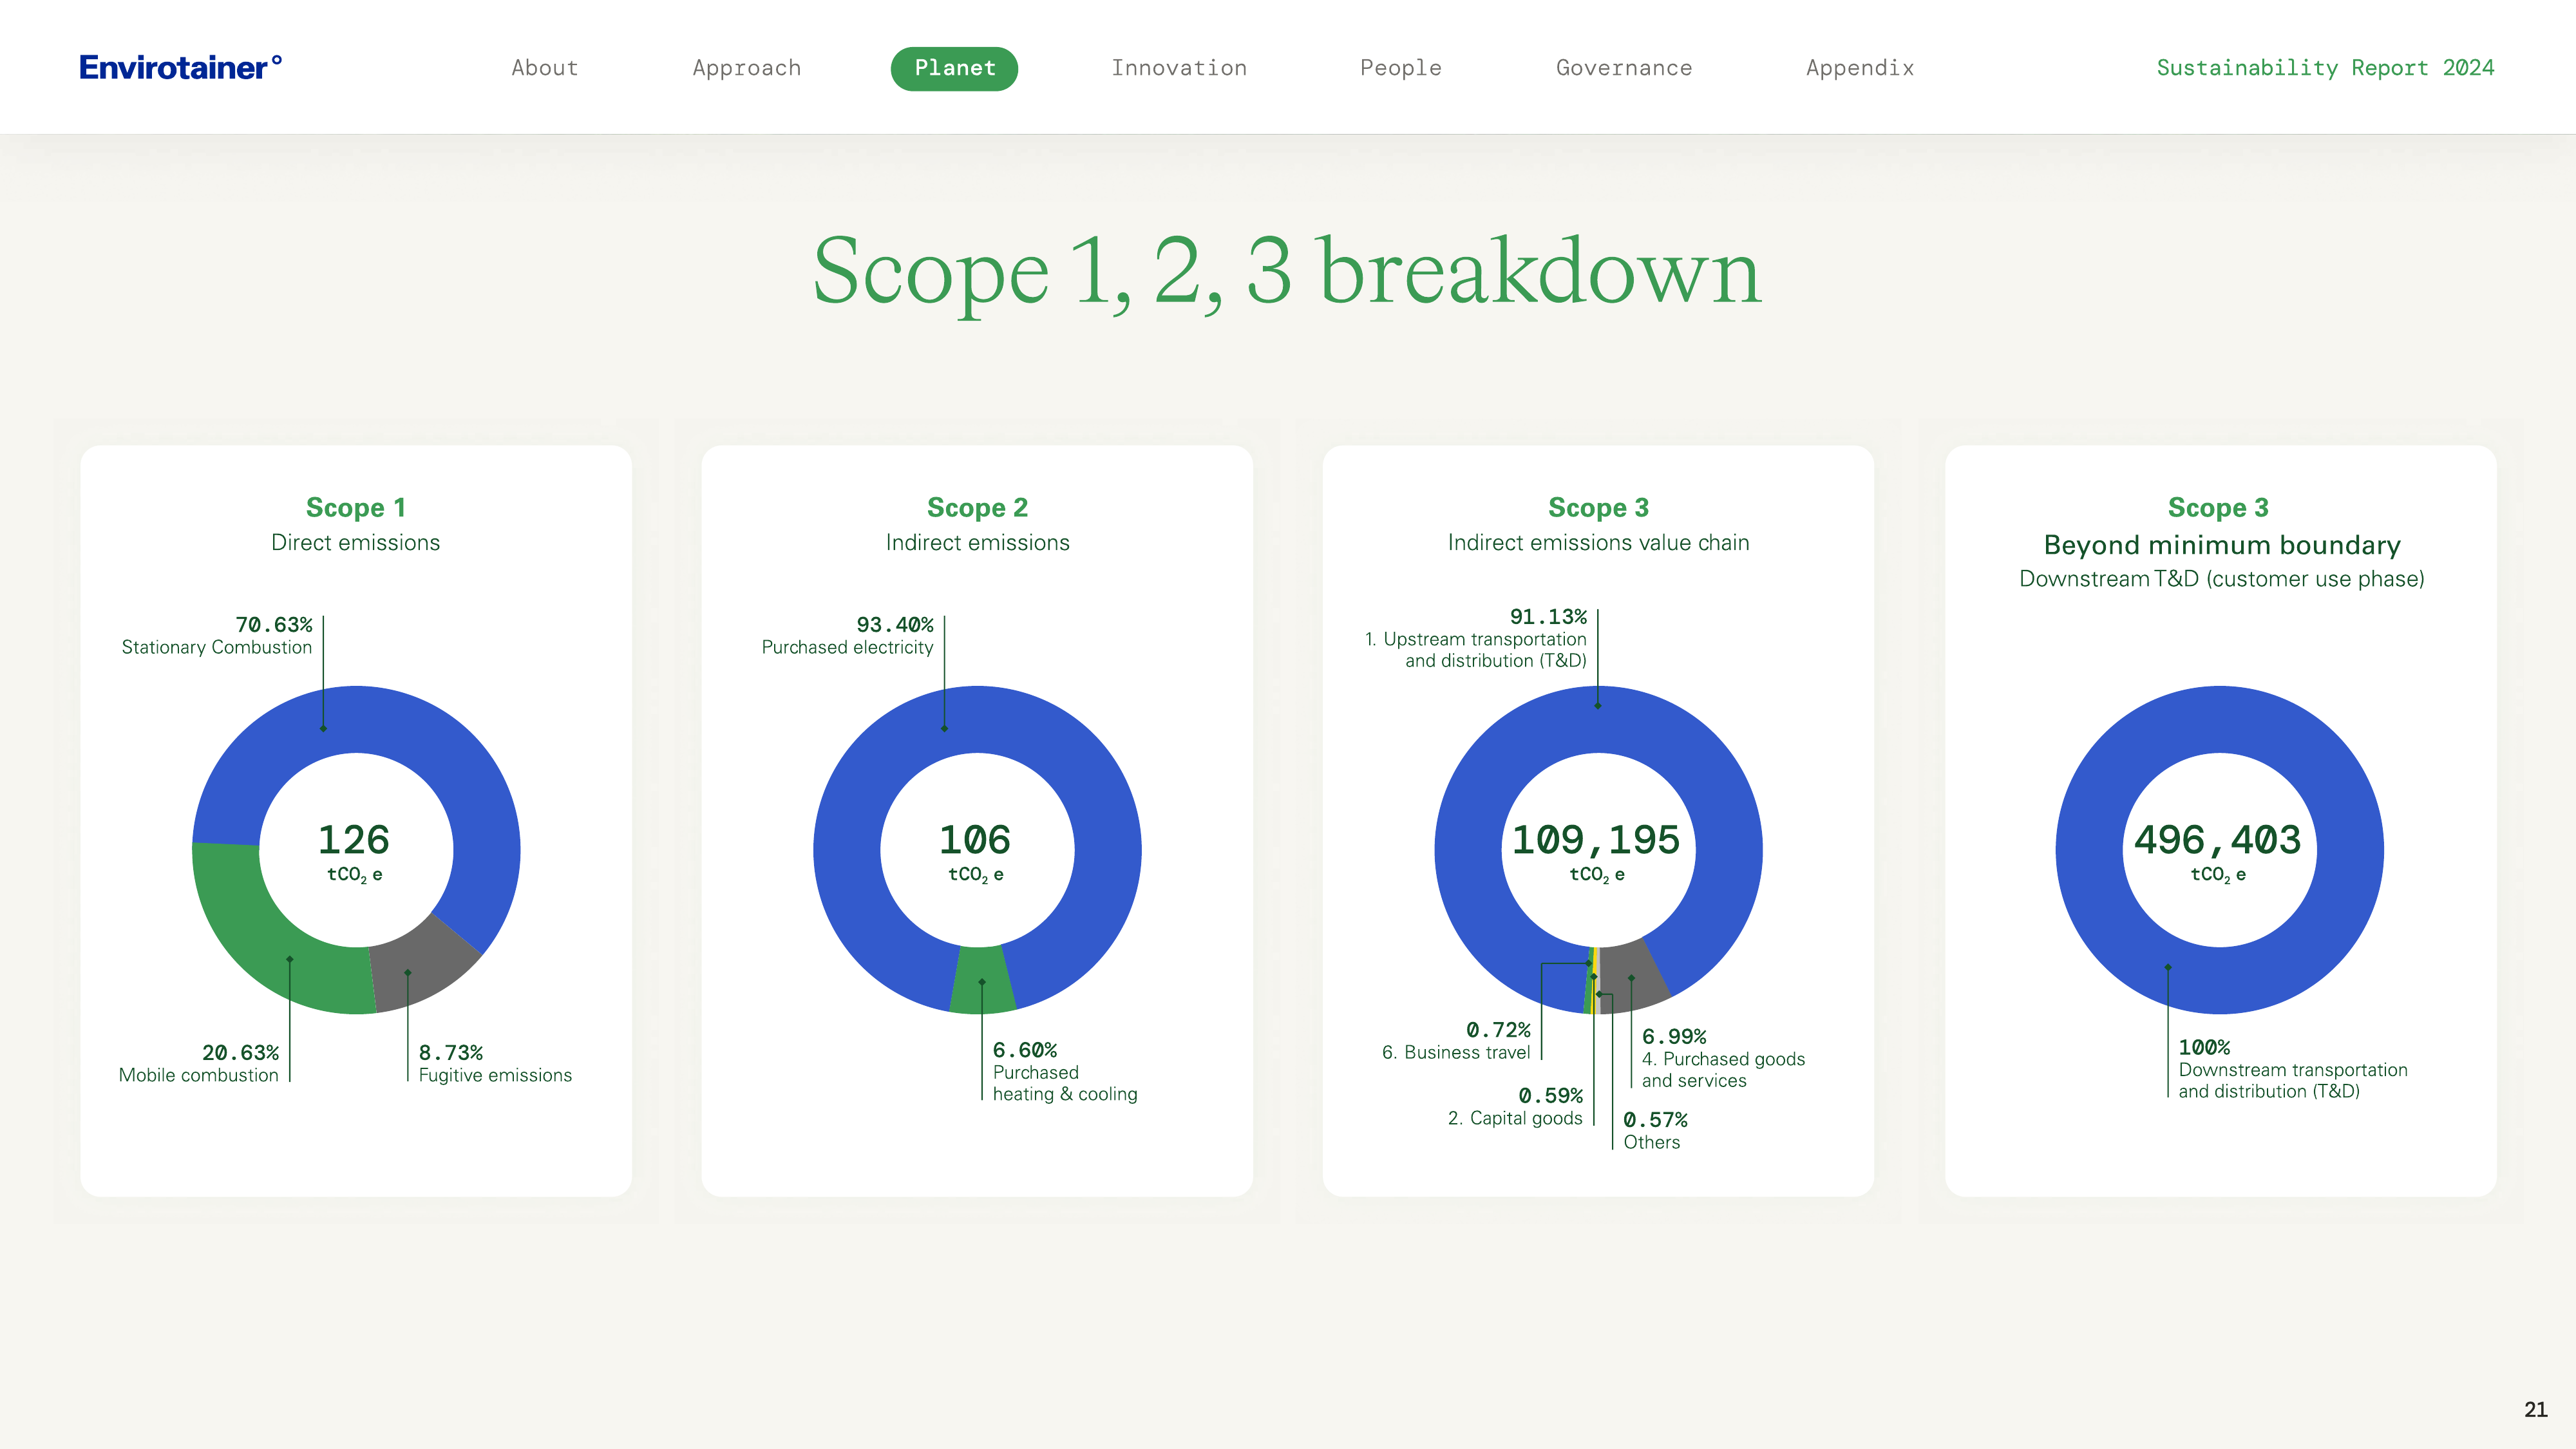Image resolution: width=2576 pixels, height=1449 pixels.
Task: Click the 8.73% Fugitive emissions label
Action: pyautogui.click(x=495, y=1063)
